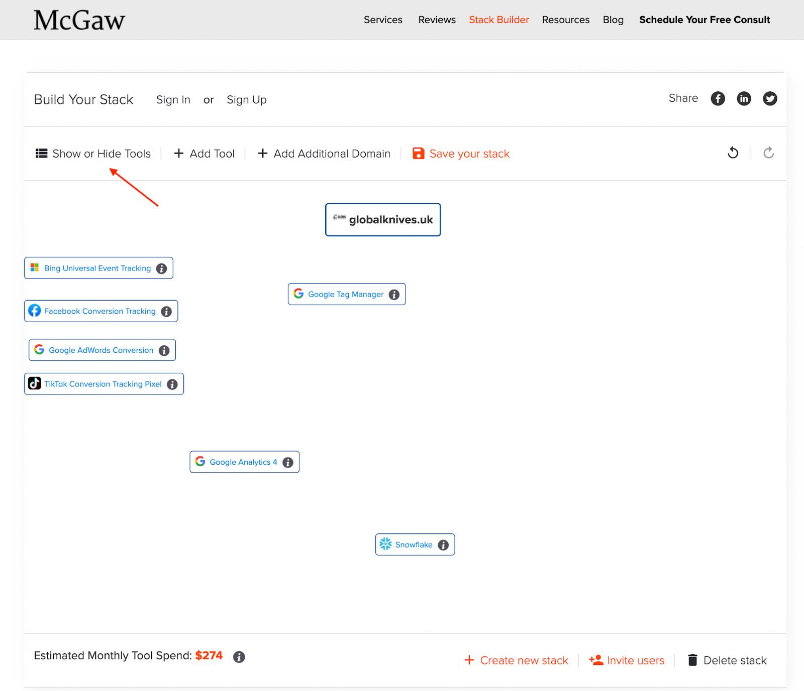
Task: Follow the Sign Up link
Action: (246, 100)
